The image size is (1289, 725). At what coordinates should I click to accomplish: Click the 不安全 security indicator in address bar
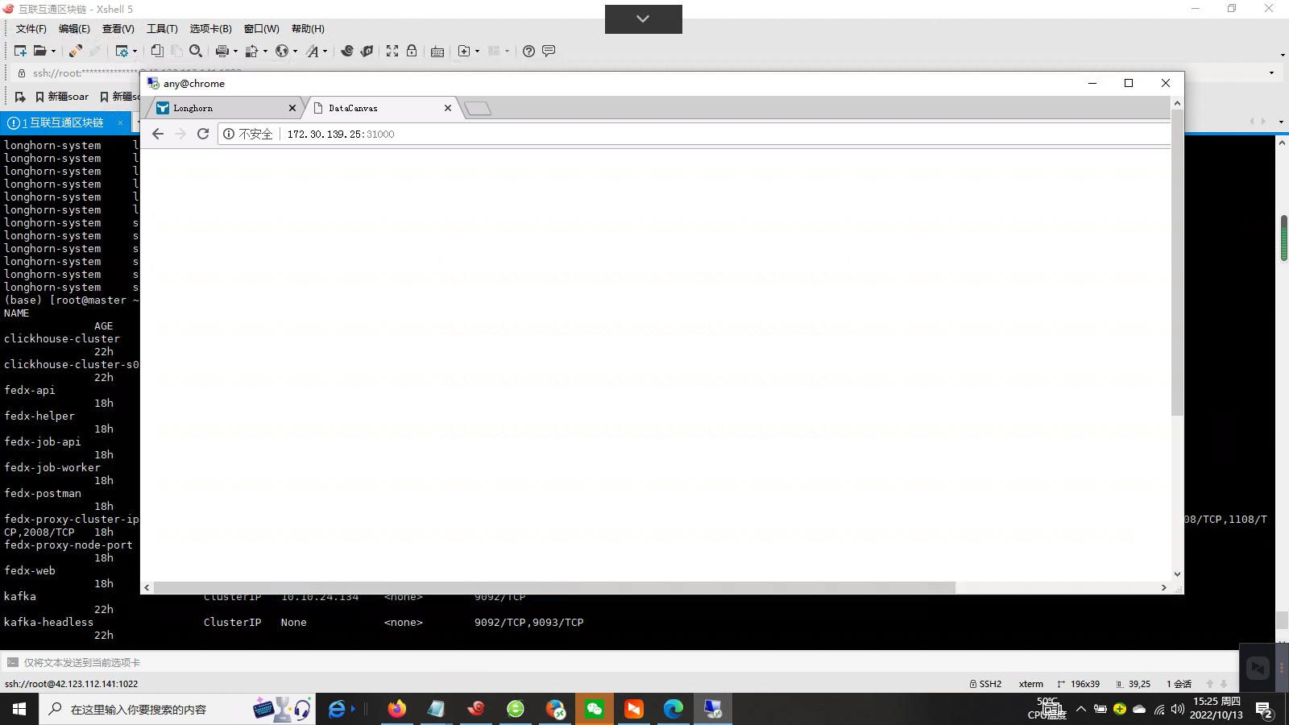(251, 134)
